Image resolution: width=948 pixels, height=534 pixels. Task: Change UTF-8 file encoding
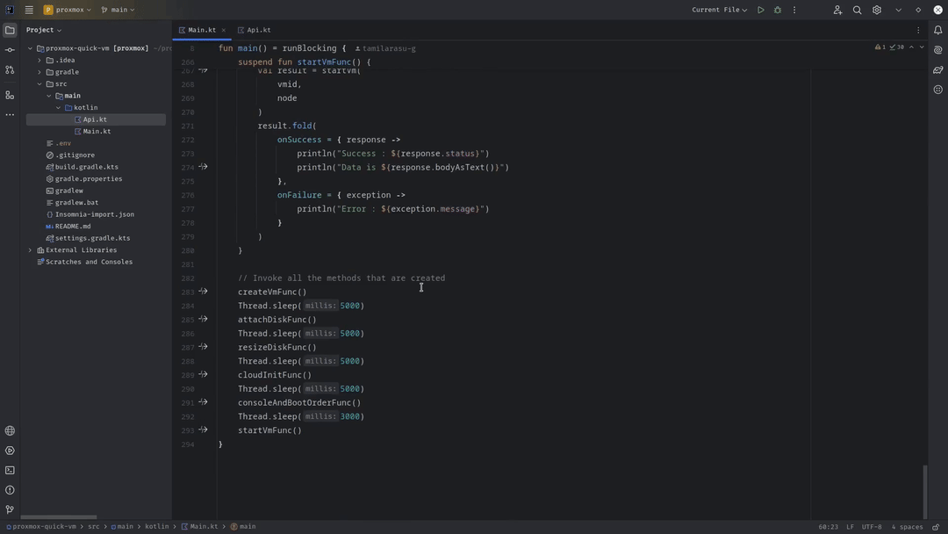[x=872, y=527]
